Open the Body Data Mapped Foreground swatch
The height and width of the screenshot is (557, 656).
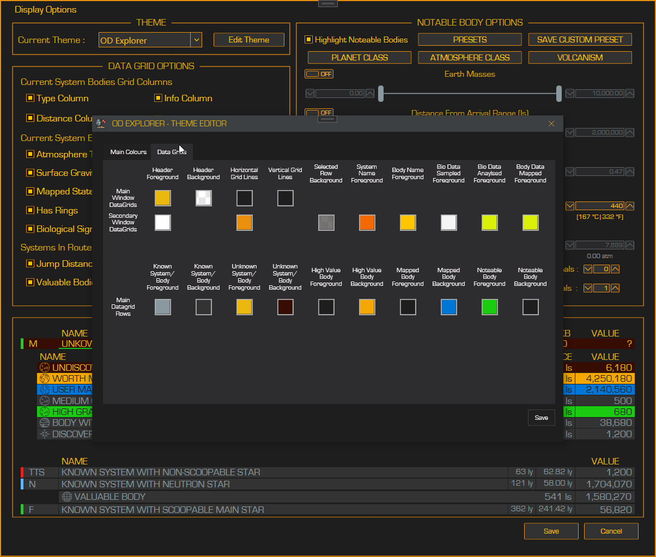(531, 223)
